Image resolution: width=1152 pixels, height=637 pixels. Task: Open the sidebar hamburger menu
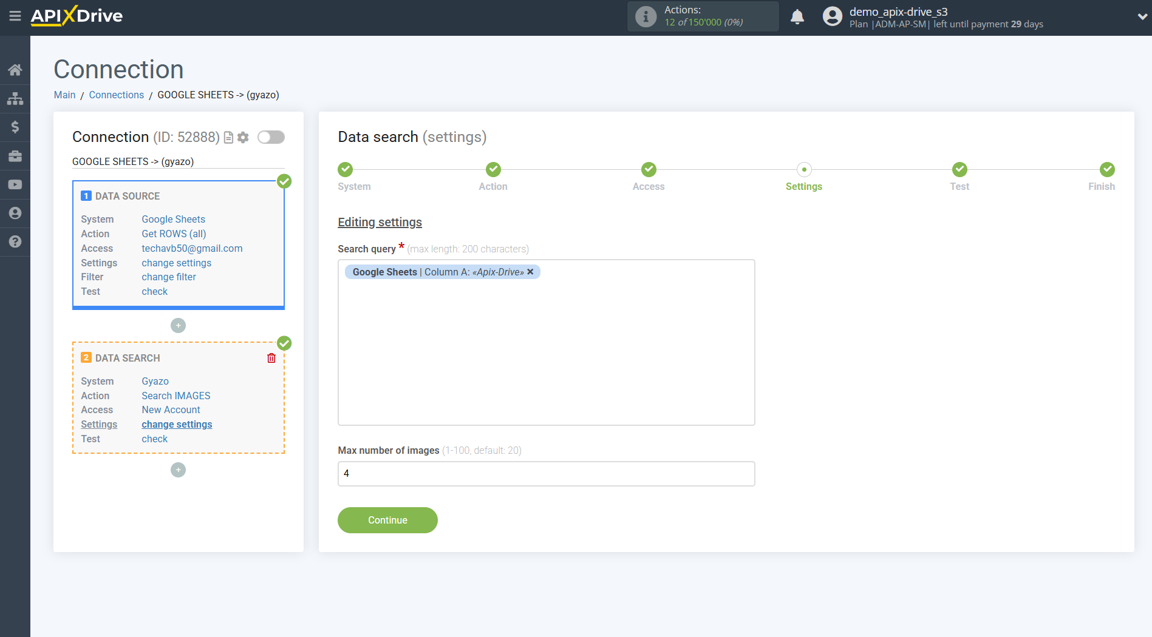click(15, 16)
